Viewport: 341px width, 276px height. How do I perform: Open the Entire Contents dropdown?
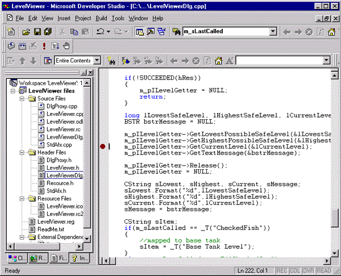(x=97, y=60)
